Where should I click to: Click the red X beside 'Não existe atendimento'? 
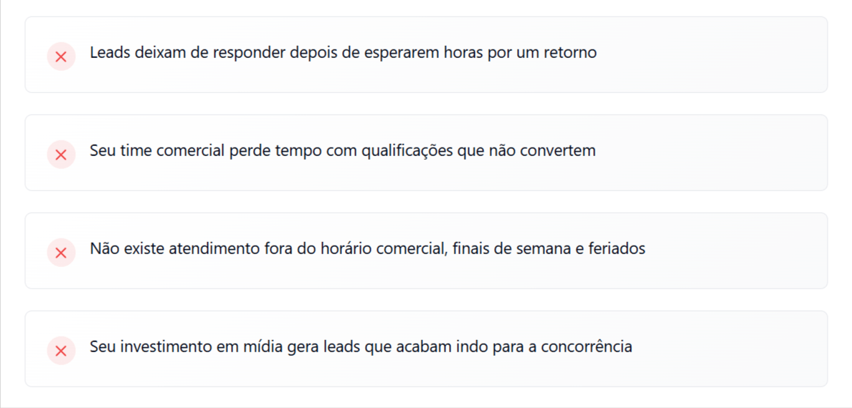[61, 253]
